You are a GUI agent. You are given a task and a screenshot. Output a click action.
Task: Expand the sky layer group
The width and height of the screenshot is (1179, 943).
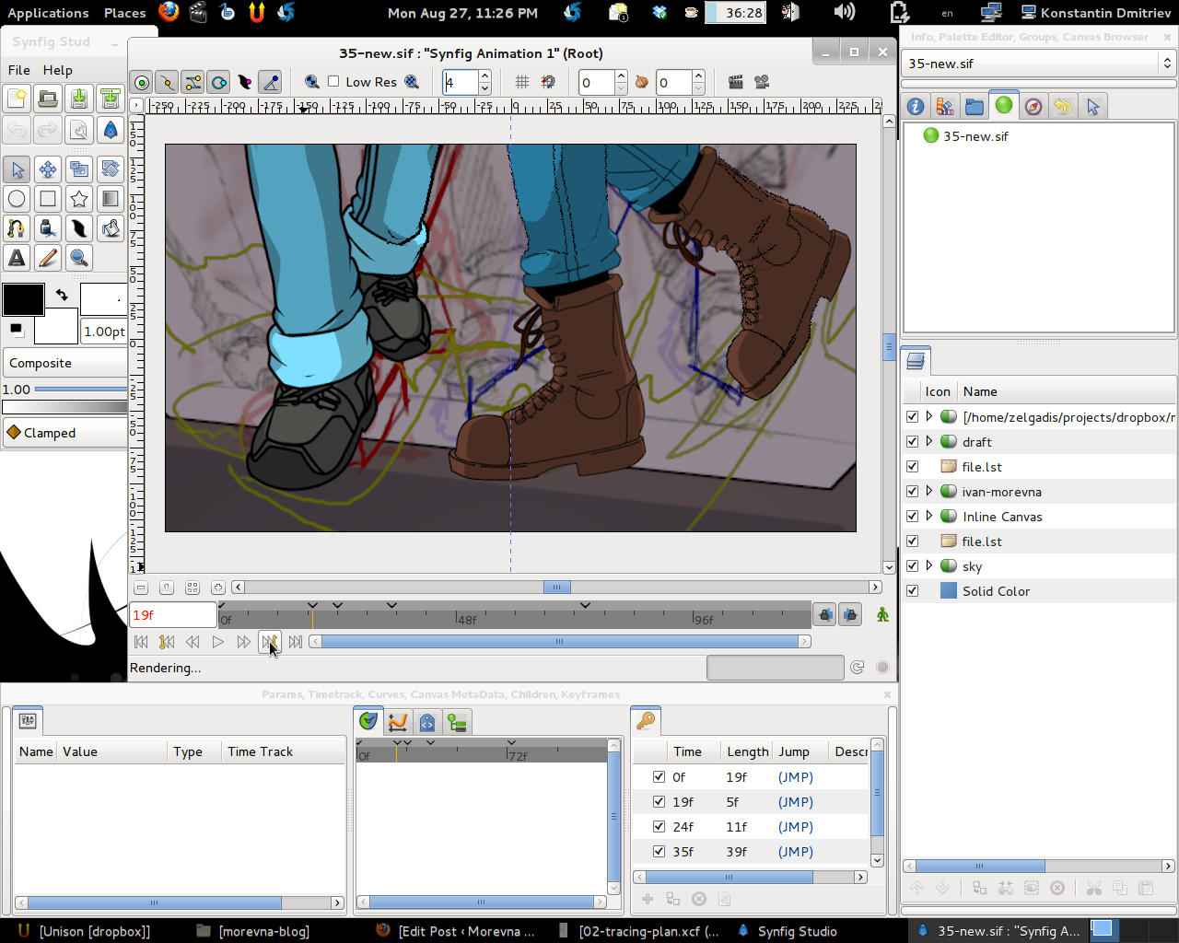[x=929, y=565]
